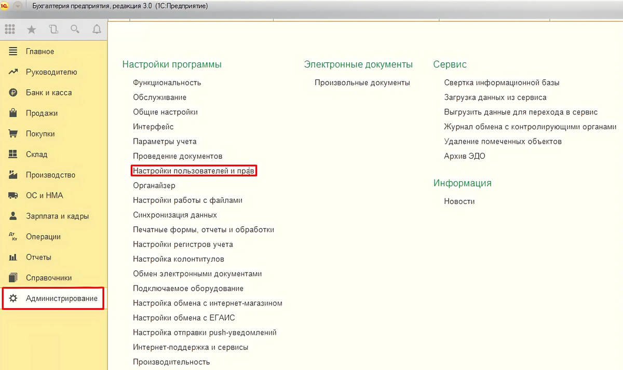Screen dimensions: 623x370
Task: Open the Главное section
Action: click(40, 51)
